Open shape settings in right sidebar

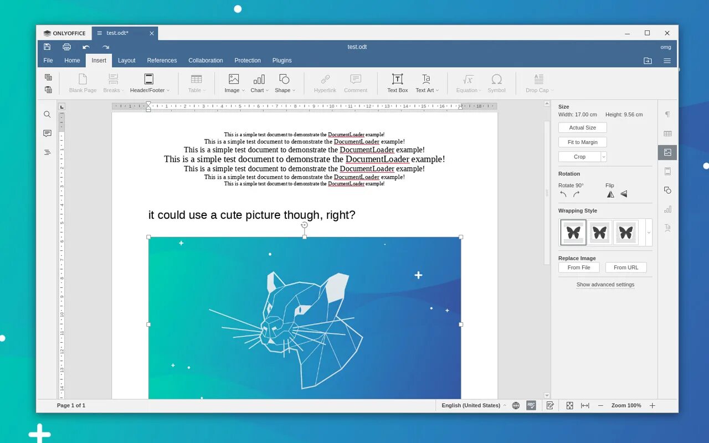pyautogui.click(x=667, y=190)
